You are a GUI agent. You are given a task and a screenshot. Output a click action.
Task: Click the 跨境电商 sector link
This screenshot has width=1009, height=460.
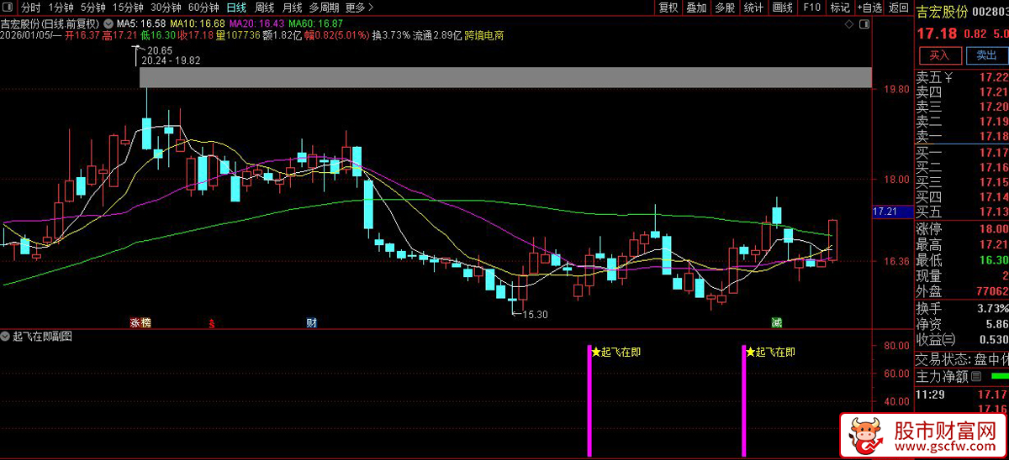point(484,36)
